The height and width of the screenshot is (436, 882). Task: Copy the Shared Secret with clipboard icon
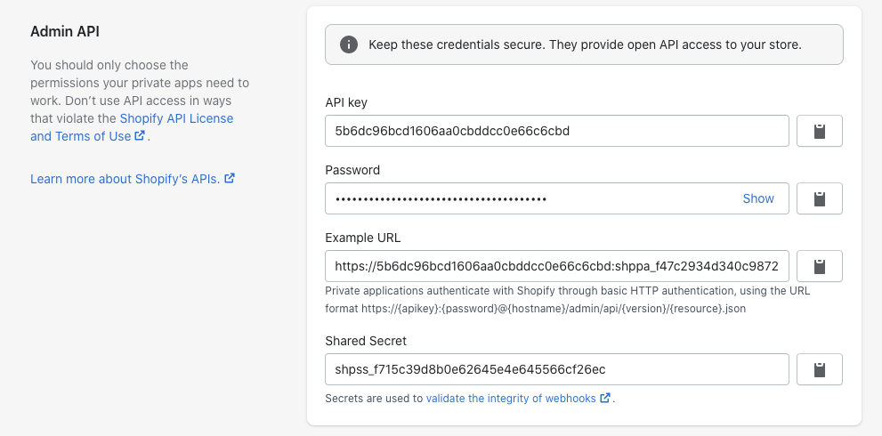(820, 369)
